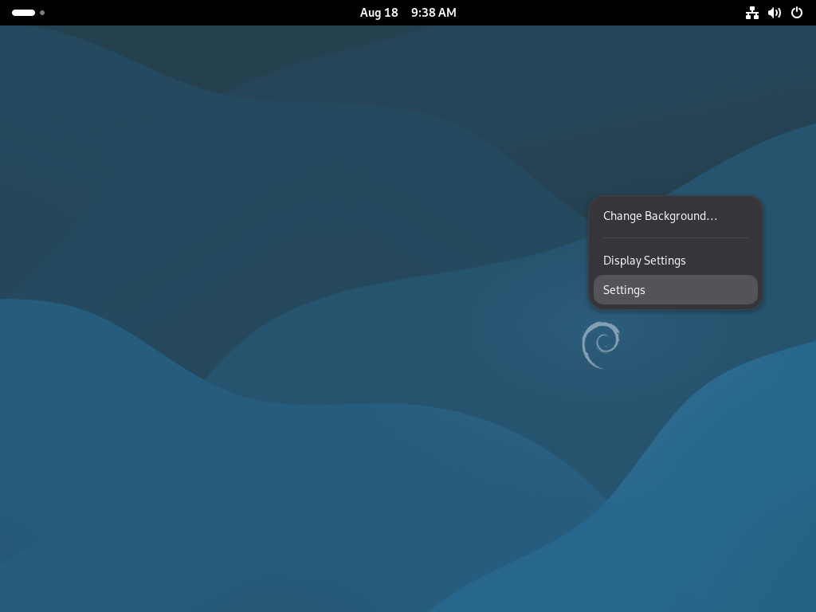Select Settings in the desktop context menu
816x612 pixels.
[x=675, y=290]
